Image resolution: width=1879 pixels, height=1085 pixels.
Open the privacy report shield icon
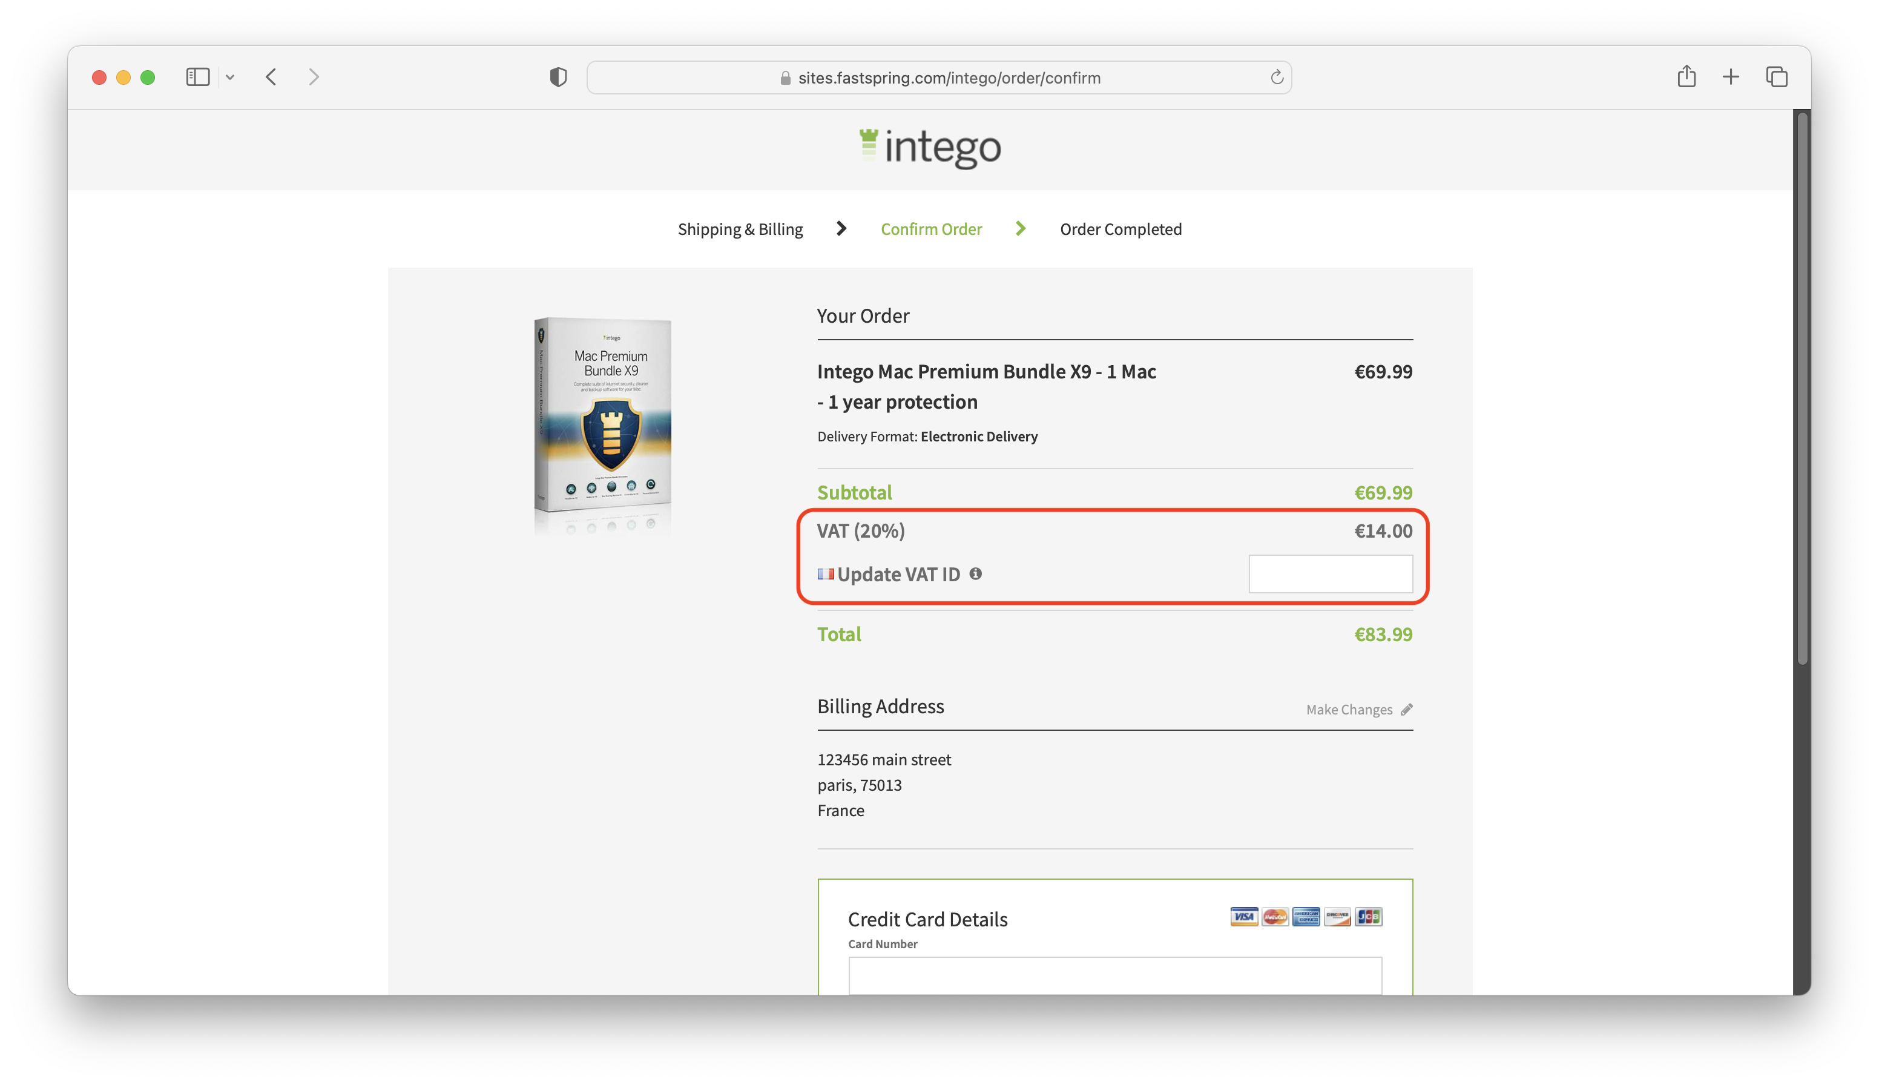(558, 77)
